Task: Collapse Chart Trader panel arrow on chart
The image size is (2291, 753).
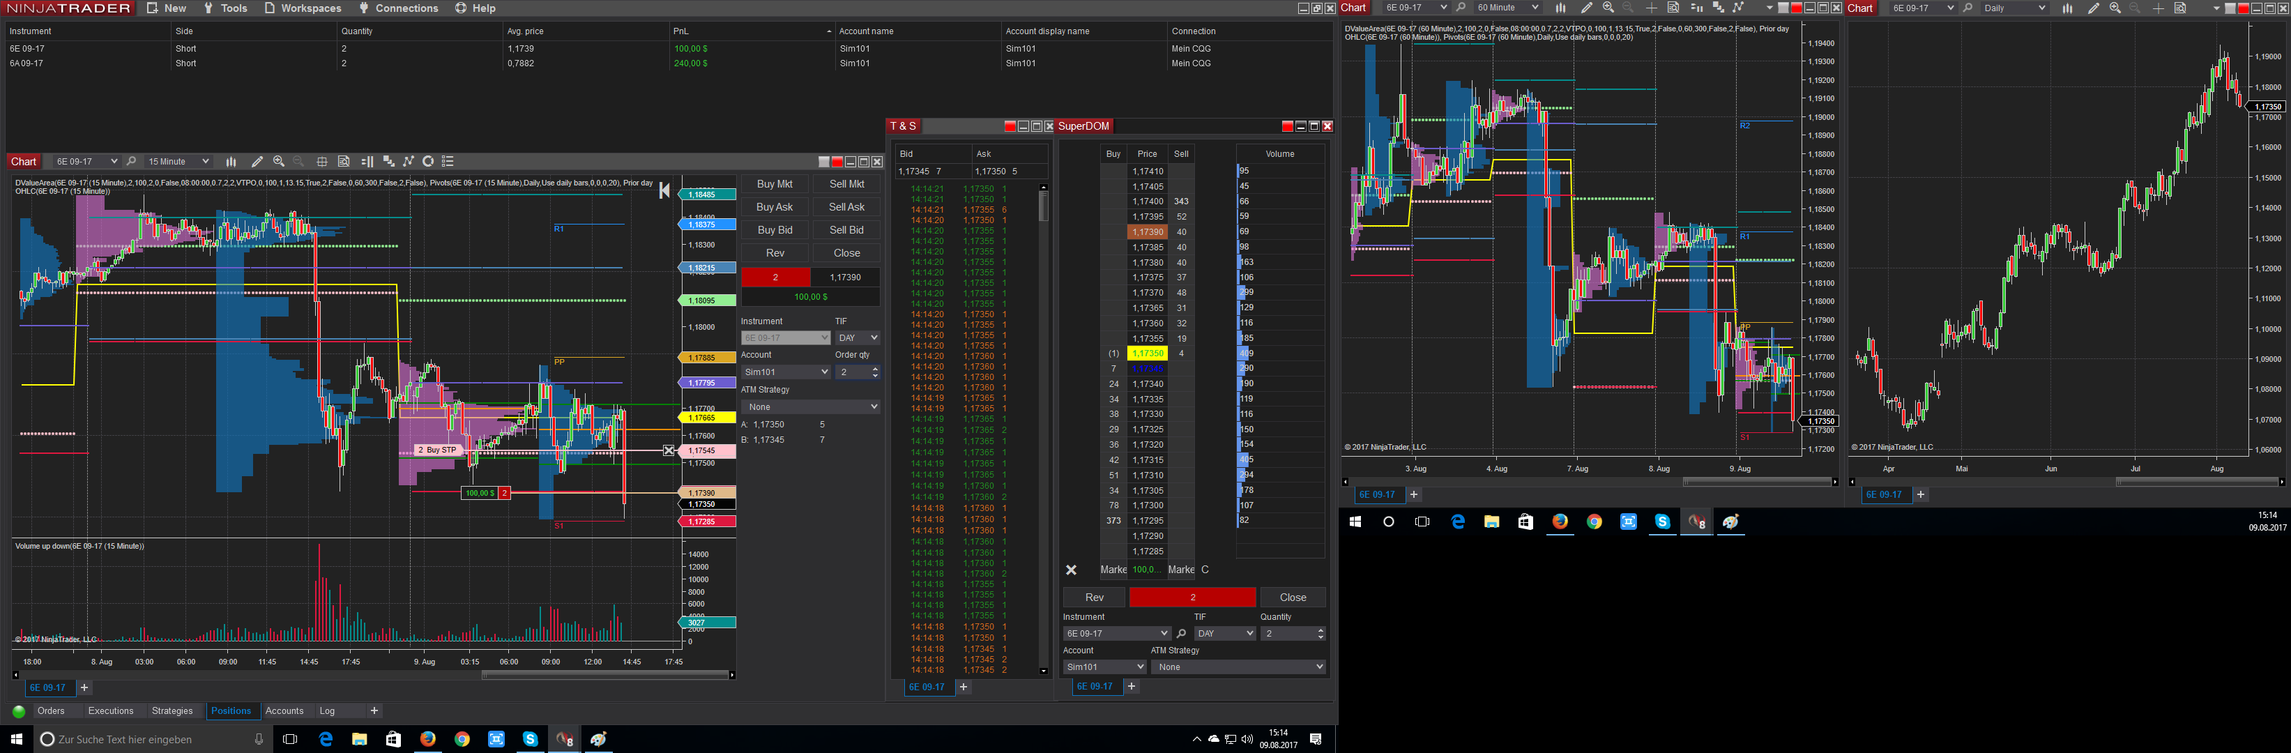Action: pyautogui.click(x=664, y=190)
